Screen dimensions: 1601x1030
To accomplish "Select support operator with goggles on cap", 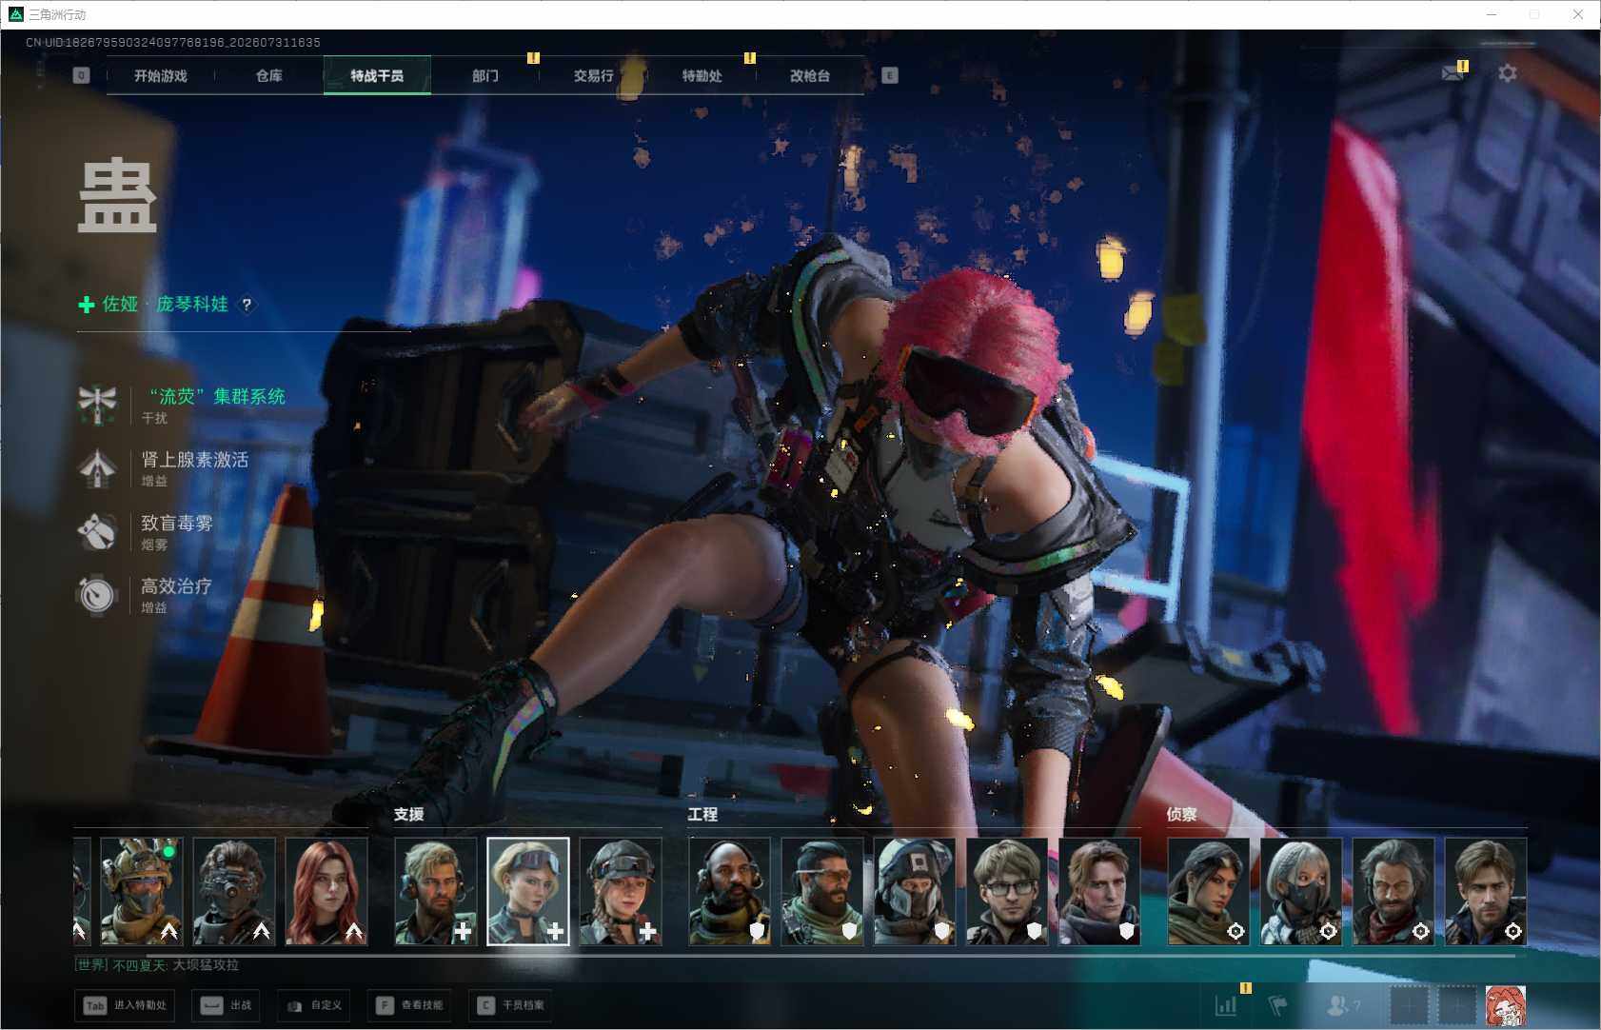I will (x=621, y=892).
